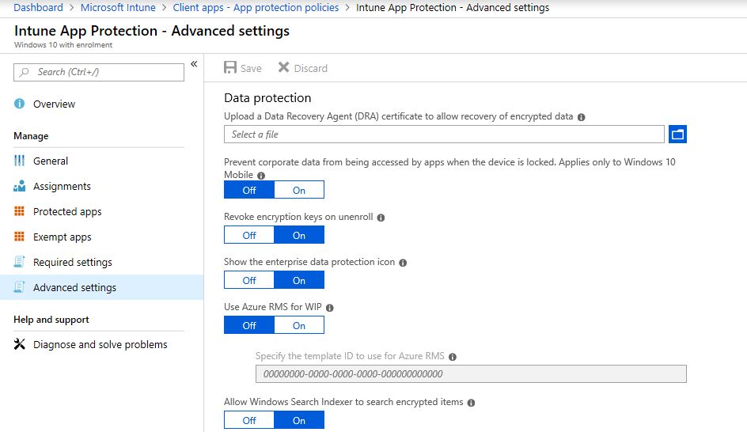Click the Discard X icon
The height and width of the screenshot is (432, 747).
[x=283, y=68]
